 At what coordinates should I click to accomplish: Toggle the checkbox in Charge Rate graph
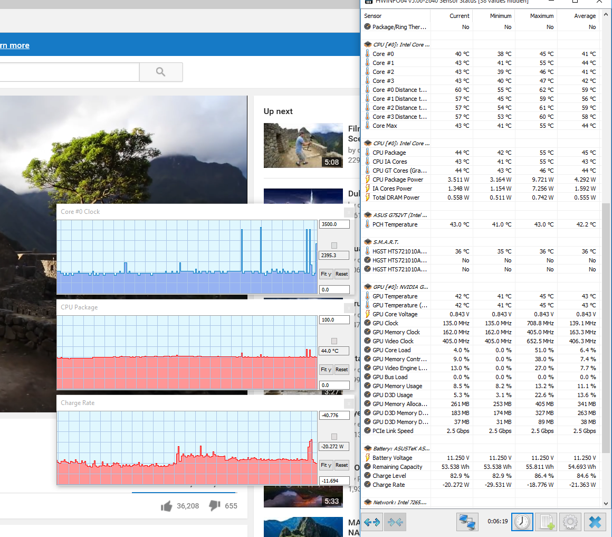point(334,437)
